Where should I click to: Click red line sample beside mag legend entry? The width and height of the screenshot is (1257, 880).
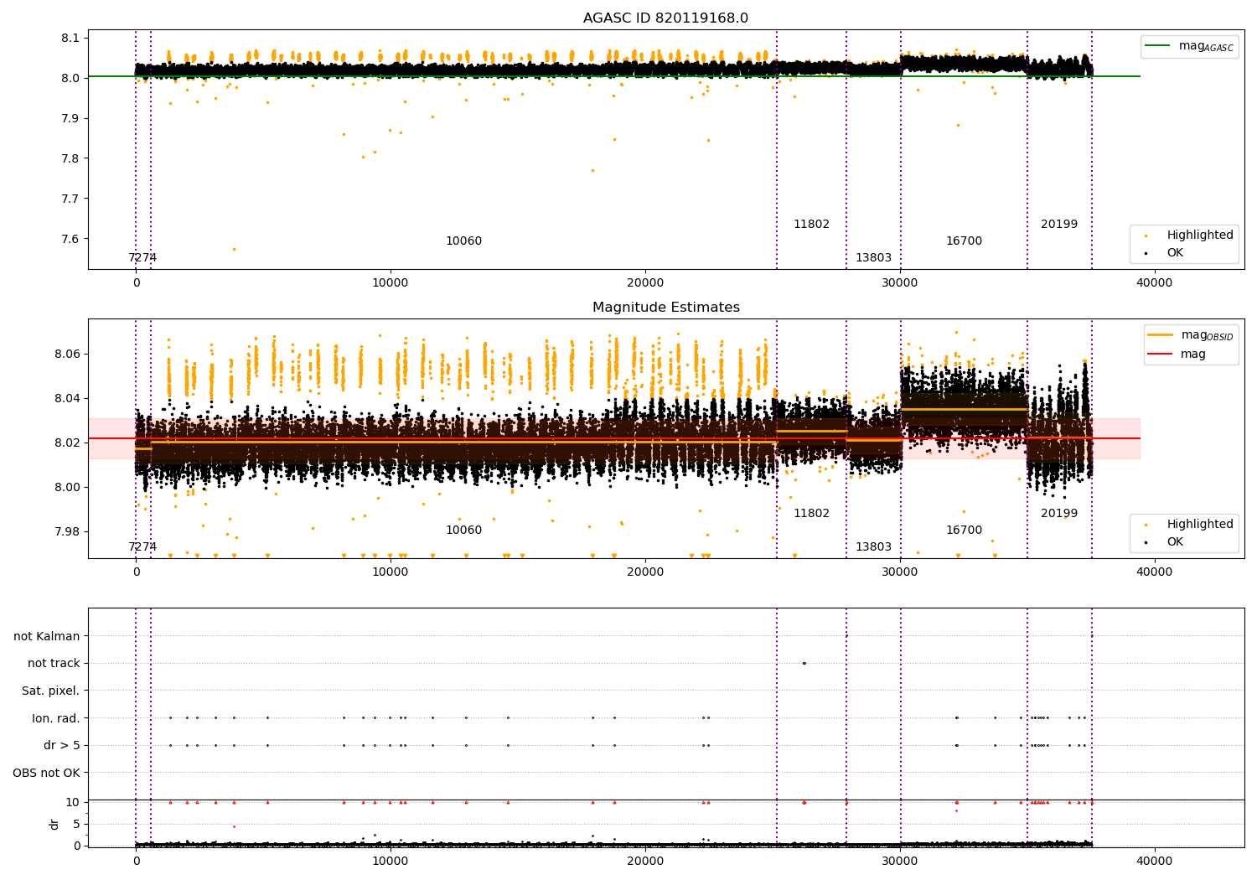(1161, 354)
